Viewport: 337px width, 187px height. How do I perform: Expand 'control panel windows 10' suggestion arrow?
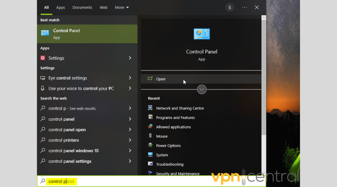tap(130, 150)
